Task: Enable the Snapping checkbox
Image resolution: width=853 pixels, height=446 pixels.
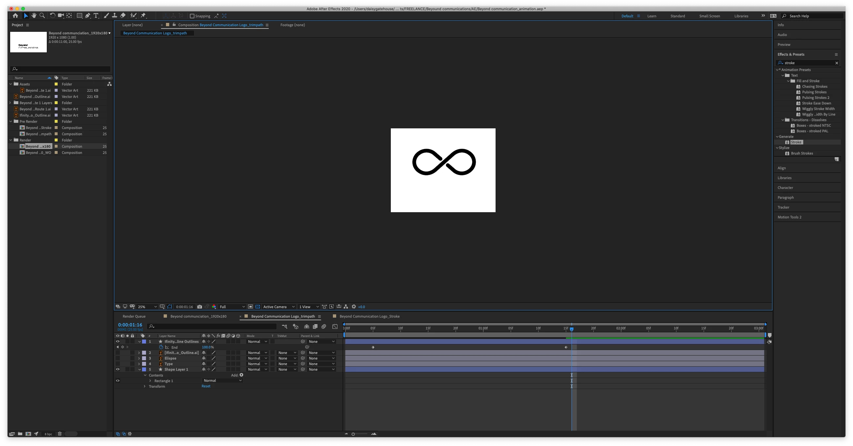Action: [x=192, y=16]
